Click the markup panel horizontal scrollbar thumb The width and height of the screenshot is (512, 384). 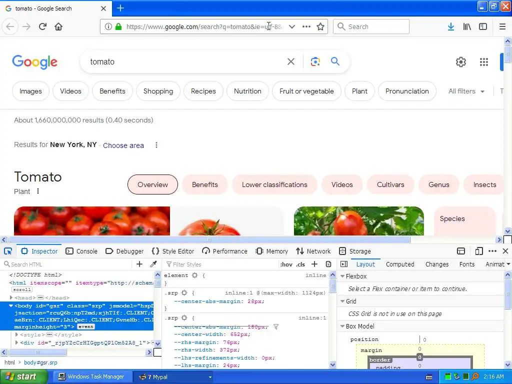pyautogui.click(x=37, y=352)
